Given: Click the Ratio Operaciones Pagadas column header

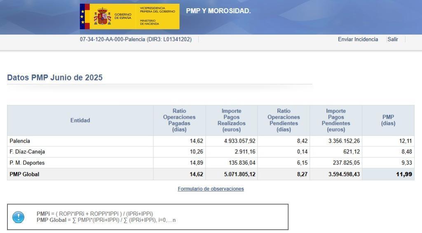Looking at the screenshot, I should pyautogui.click(x=179, y=120).
